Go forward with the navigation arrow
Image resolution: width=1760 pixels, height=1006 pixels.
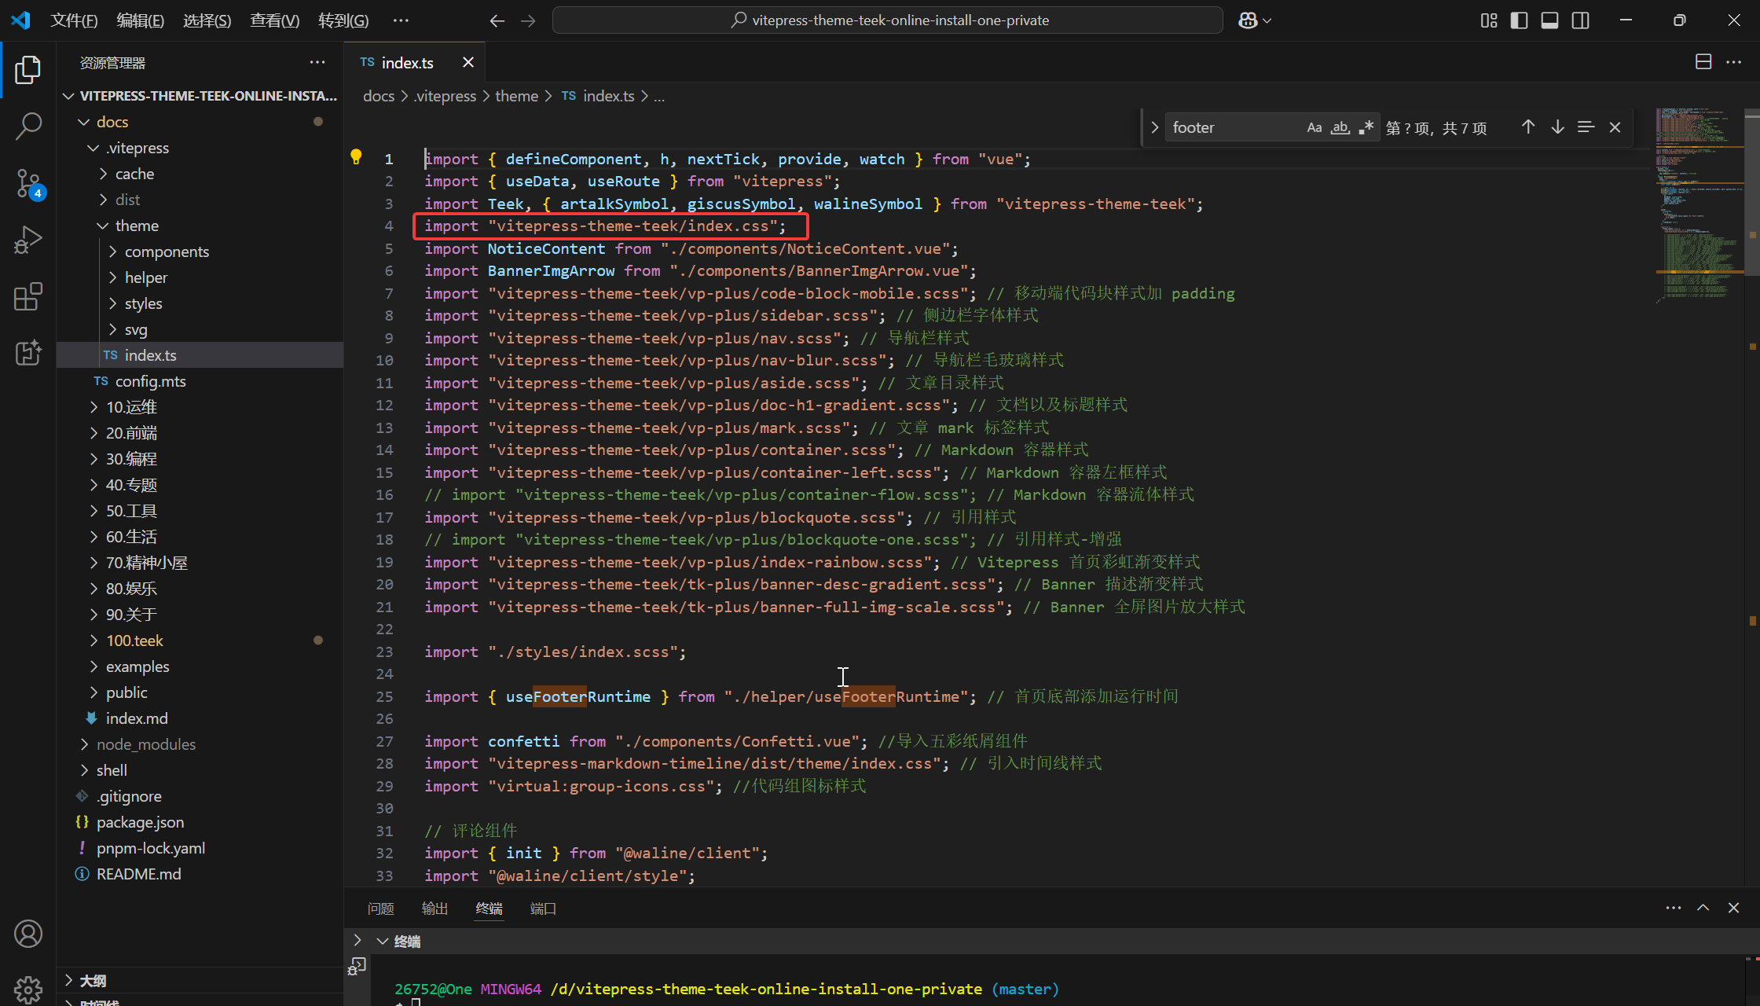[x=528, y=20]
